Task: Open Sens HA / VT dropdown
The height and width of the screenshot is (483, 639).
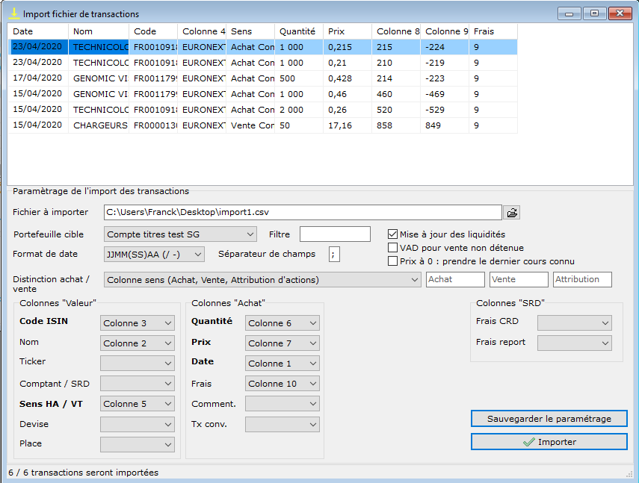Action: click(x=138, y=404)
